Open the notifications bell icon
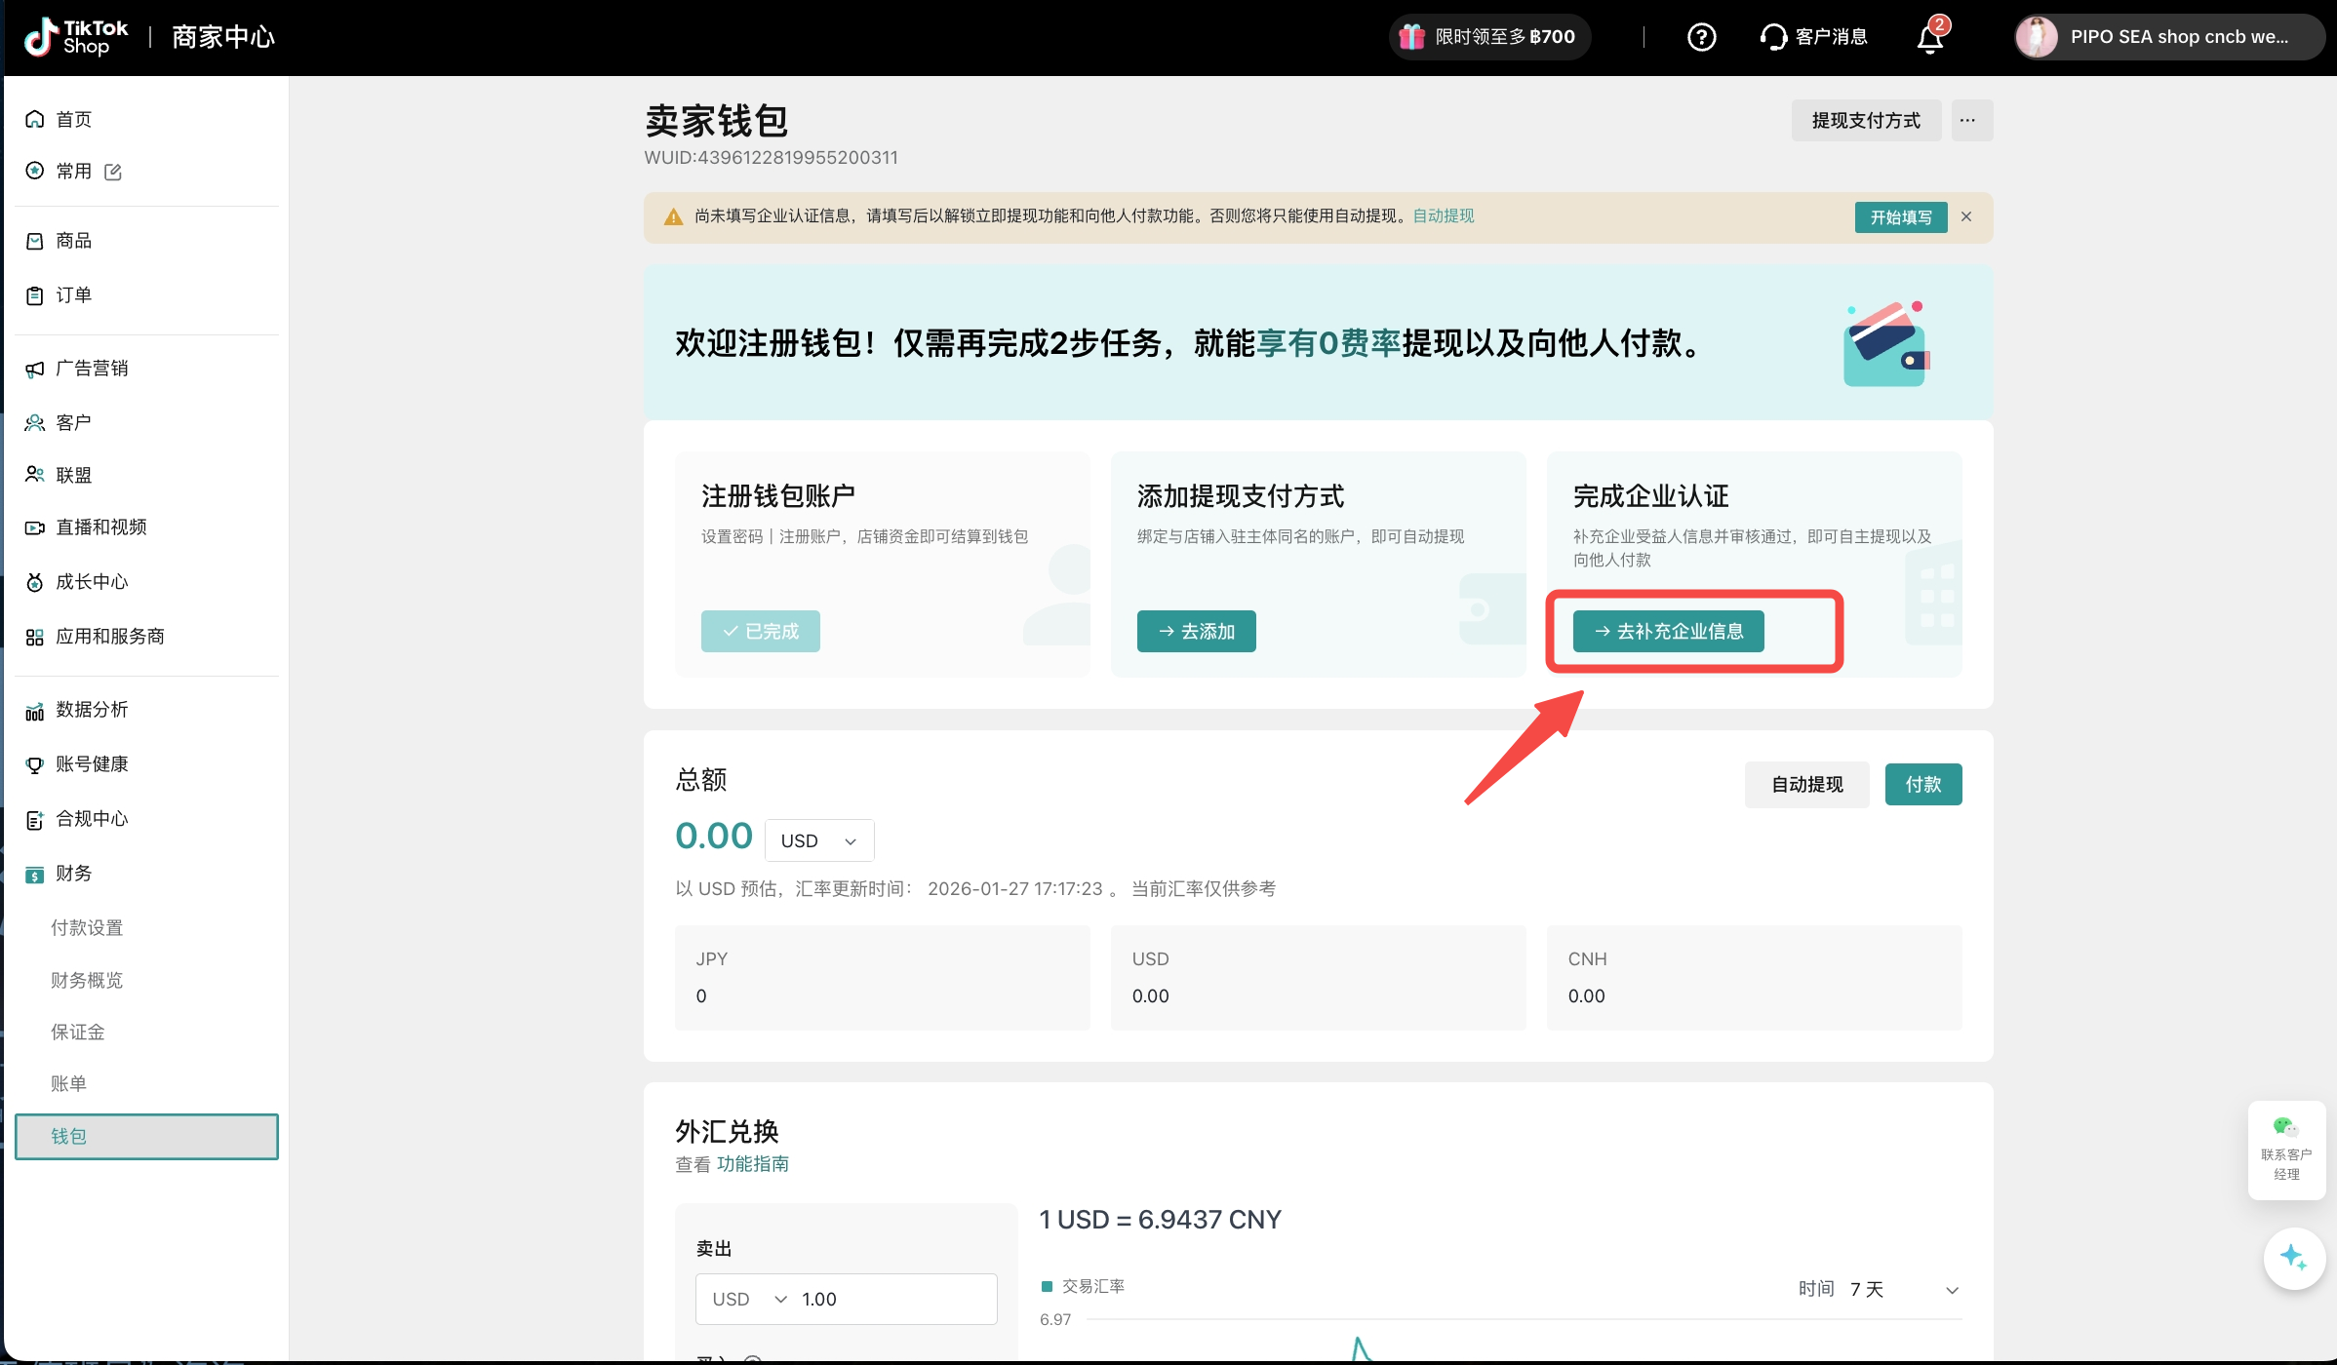Screen dimensions: 2337x1365 click(1930, 39)
